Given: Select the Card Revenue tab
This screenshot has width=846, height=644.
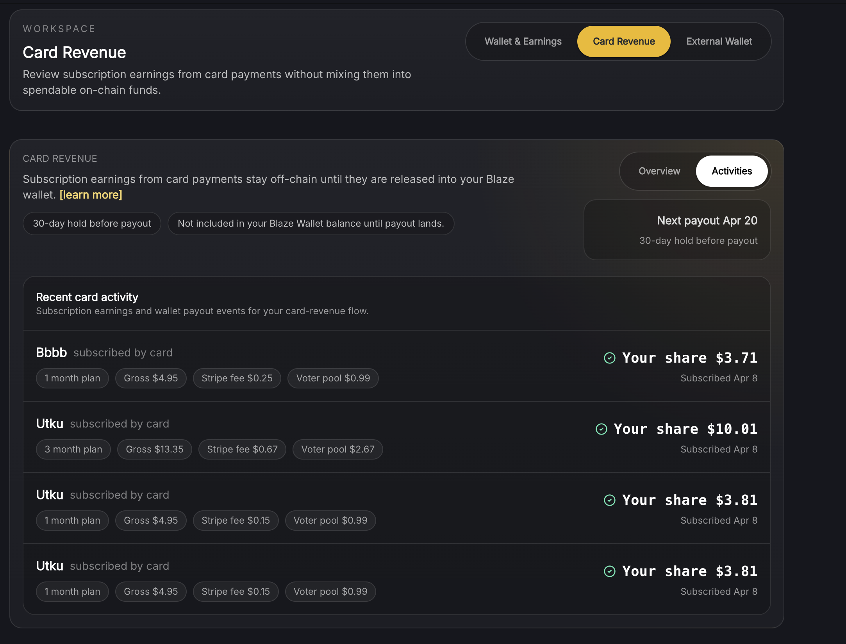Looking at the screenshot, I should pyautogui.click(x=623, y=41).
